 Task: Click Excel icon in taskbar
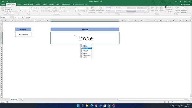109,106
